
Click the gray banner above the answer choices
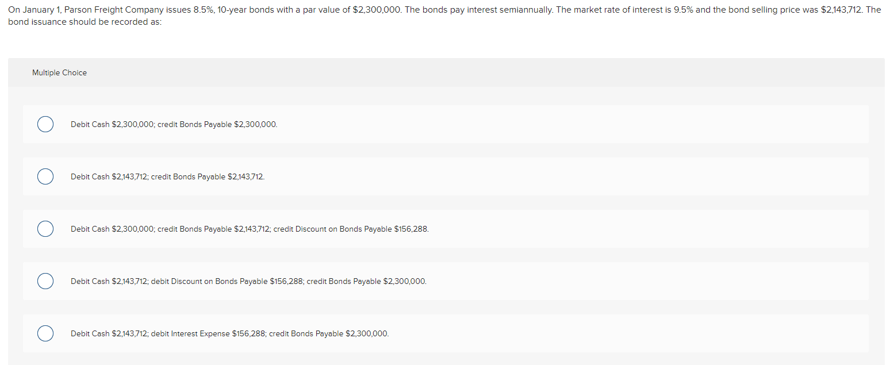pos(402,72)
